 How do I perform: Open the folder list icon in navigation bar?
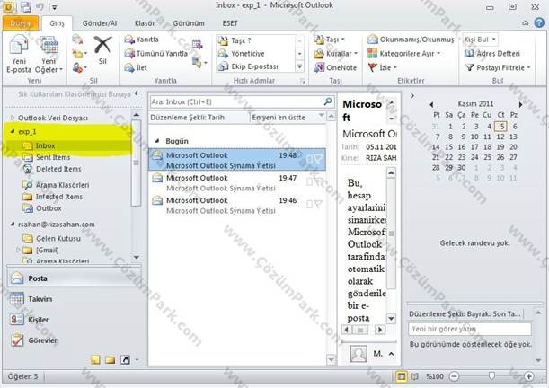click(x=110, y=359)
